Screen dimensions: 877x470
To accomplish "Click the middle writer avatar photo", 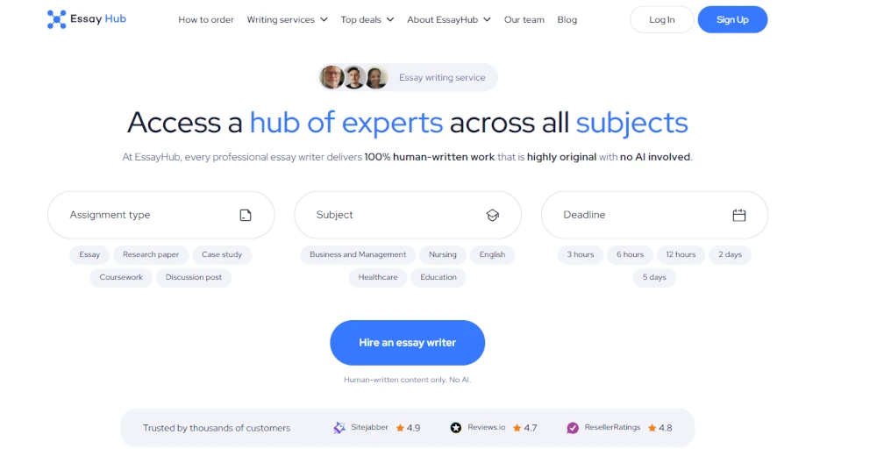I will pyautogui.click(x=354, y=77).
